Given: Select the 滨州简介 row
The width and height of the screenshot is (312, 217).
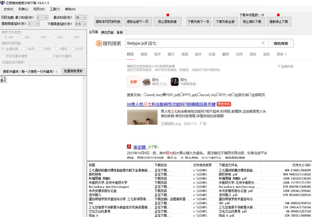Looking at the screenshot, I should (200, 195).
